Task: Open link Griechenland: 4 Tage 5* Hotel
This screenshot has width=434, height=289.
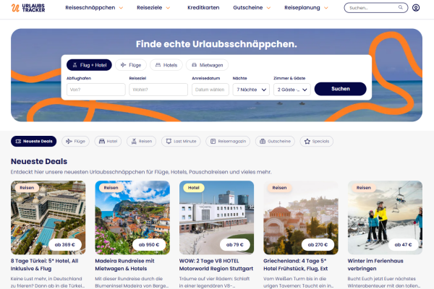Action: tap(296, 264)
